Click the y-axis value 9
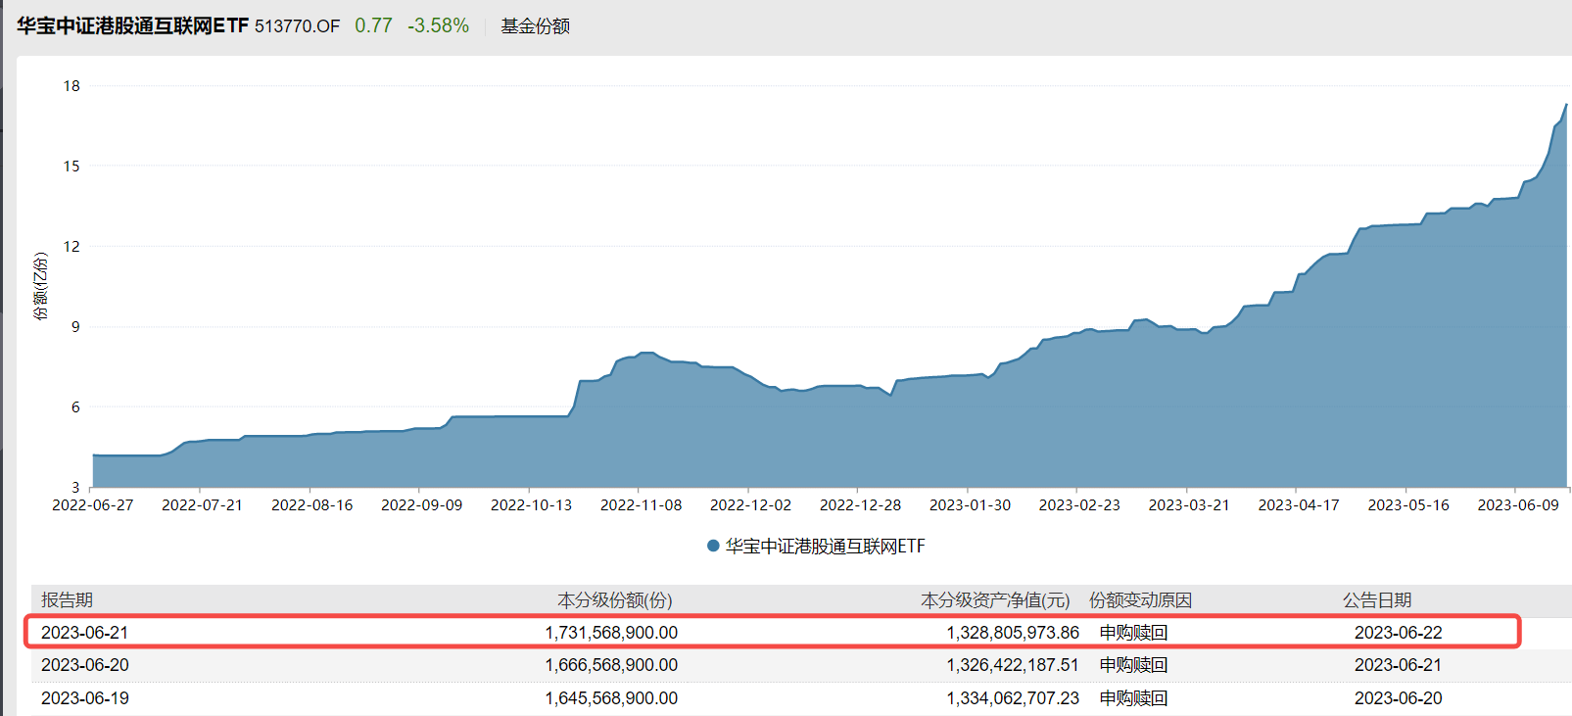 point(75,327)
